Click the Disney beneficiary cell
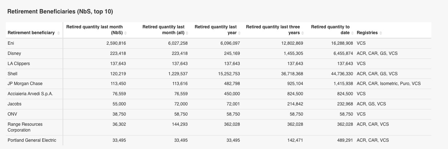 click(x=14, y=53)
